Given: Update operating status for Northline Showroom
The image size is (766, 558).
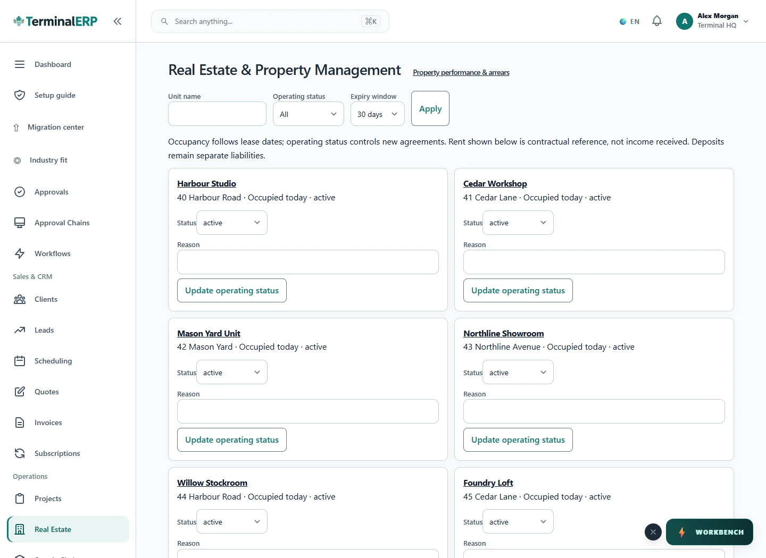Looking at the screenshot, I should (x=518, y=439).
